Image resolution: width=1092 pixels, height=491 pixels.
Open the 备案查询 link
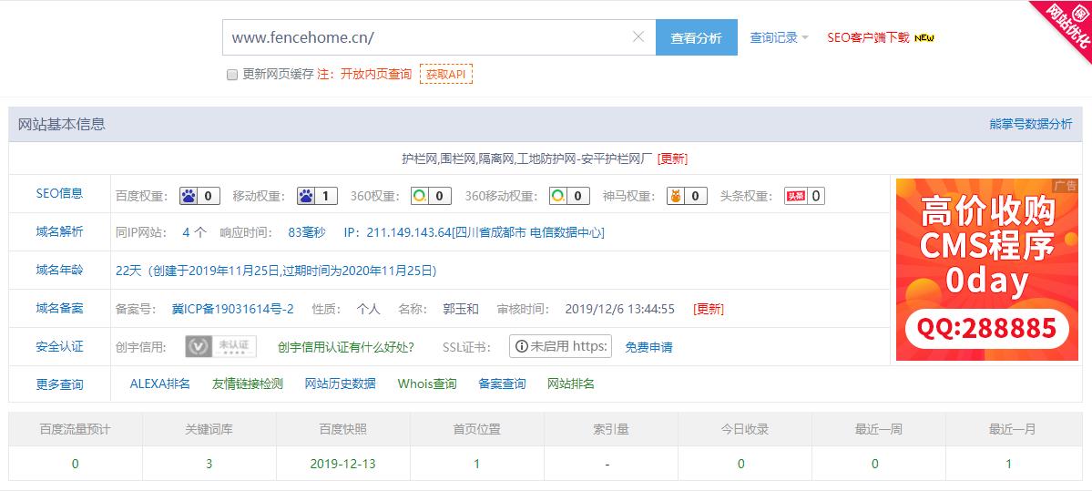[502, 384]
